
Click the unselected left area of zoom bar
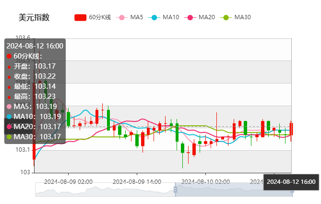click(105, 190)
